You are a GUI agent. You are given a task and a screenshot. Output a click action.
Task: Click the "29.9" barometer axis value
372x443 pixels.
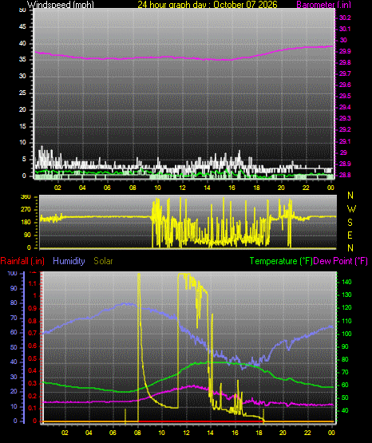(345, 51)
